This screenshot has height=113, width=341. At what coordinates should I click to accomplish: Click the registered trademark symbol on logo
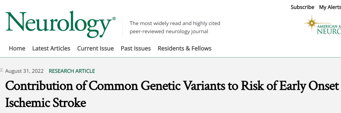click(x=114, y=19)
